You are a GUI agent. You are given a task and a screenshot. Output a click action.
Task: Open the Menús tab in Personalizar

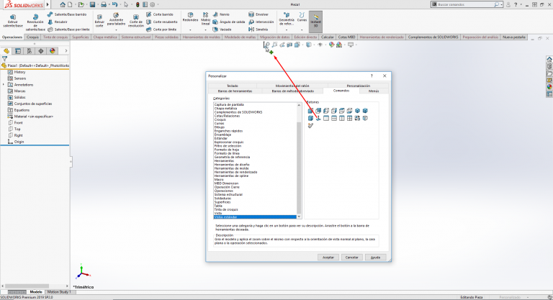coord(374,91)
